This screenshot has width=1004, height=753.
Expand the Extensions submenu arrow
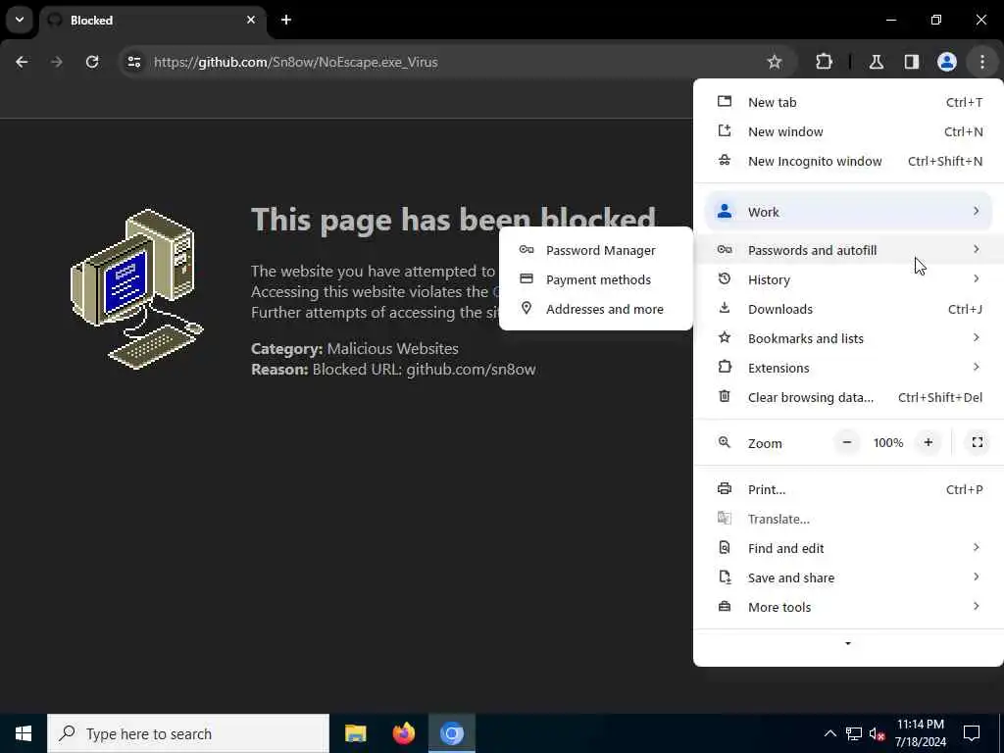point(976,367)
